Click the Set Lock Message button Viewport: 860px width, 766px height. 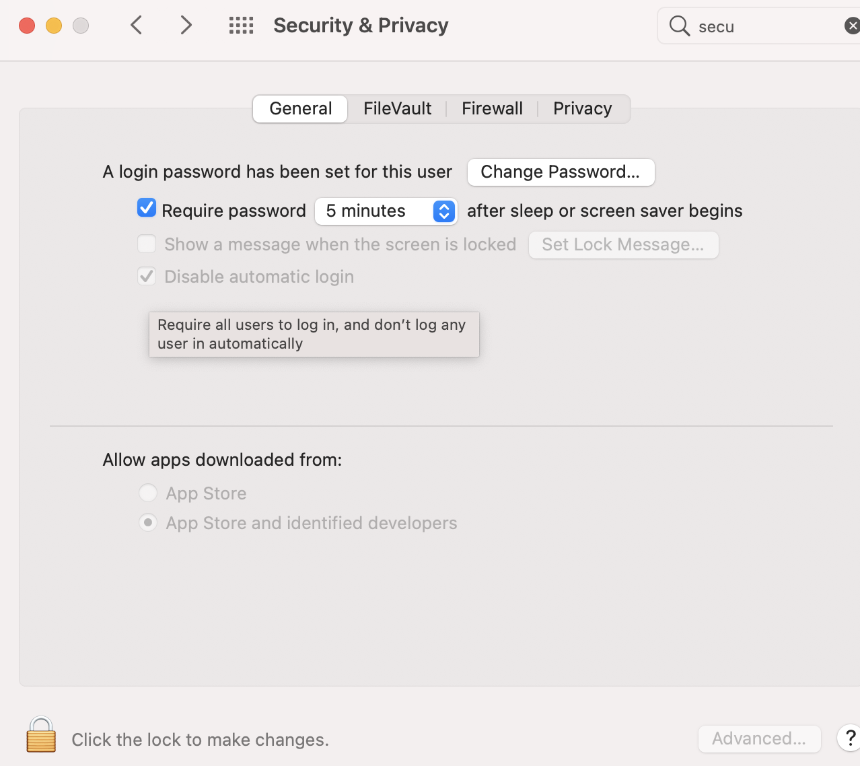(x=623, y=244)
